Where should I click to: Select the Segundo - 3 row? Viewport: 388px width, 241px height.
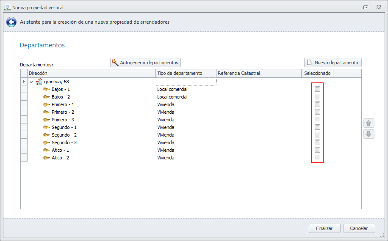click(191, 143)
